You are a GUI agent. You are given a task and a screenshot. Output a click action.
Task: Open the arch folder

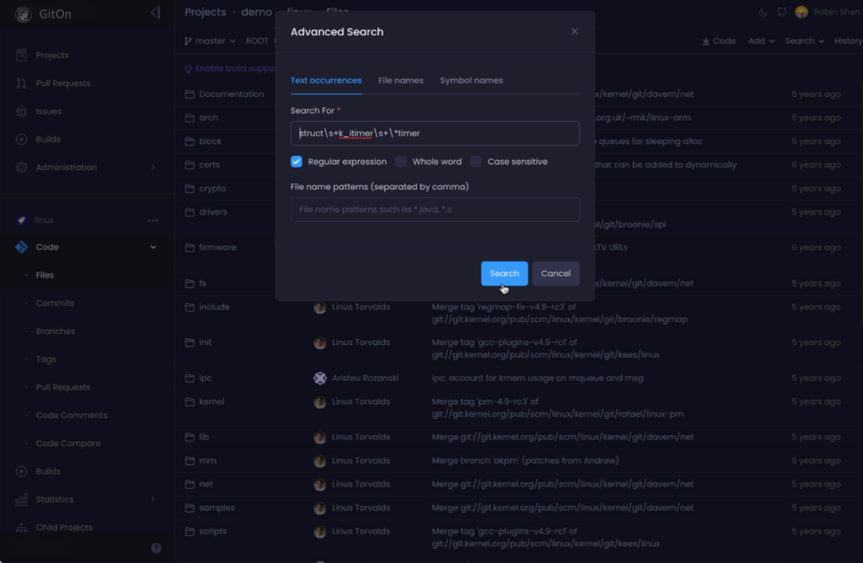pyautogui.click(x=209, y=118)
